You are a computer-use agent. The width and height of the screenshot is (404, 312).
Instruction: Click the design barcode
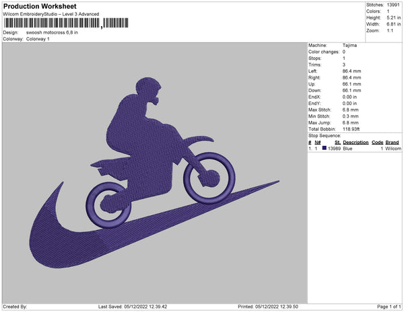point(66,23)
